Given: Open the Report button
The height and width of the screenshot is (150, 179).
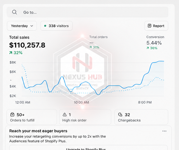Looking at the screenshot, I should point(156,26).
